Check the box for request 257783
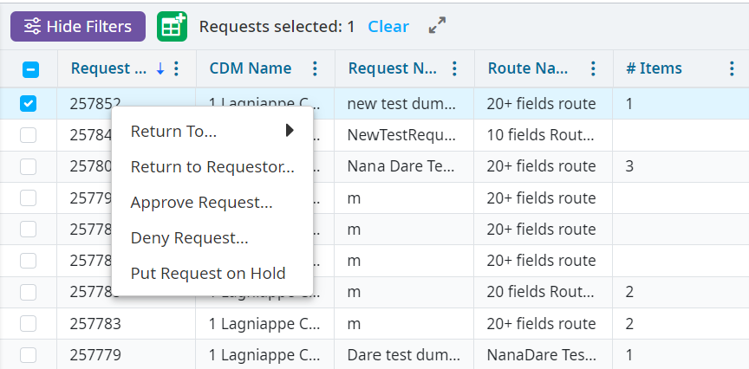Screen dimensions: 749x369 click(29, 324)
